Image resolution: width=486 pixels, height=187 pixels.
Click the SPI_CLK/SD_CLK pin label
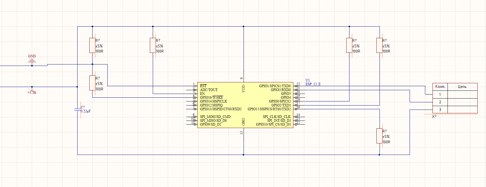(x=277, y=117)
